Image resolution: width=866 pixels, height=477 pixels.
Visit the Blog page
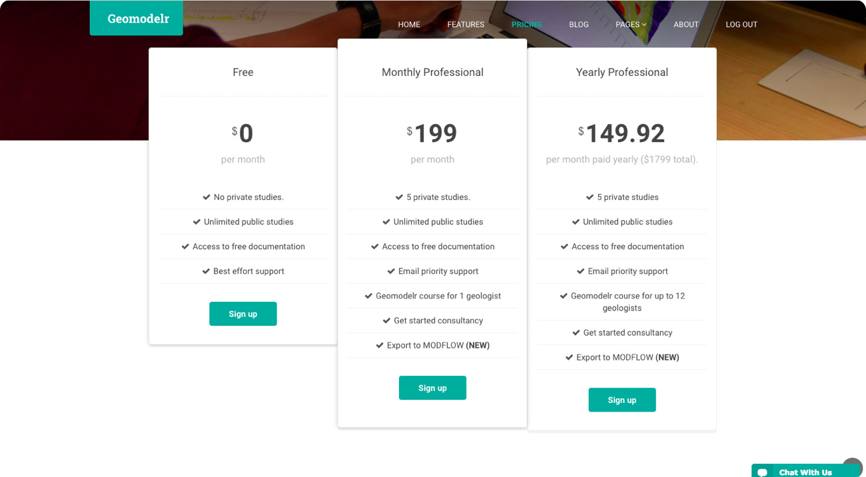[x=578, y=25]
